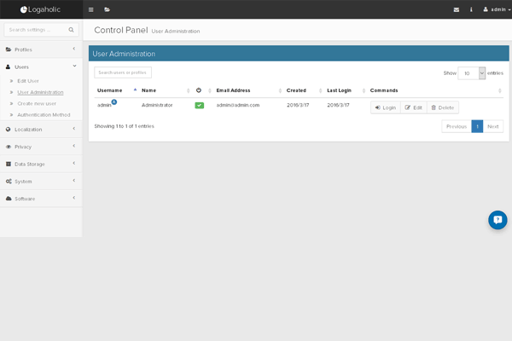
Task: Open Authentication Method menu item
Action: (44, 114)
